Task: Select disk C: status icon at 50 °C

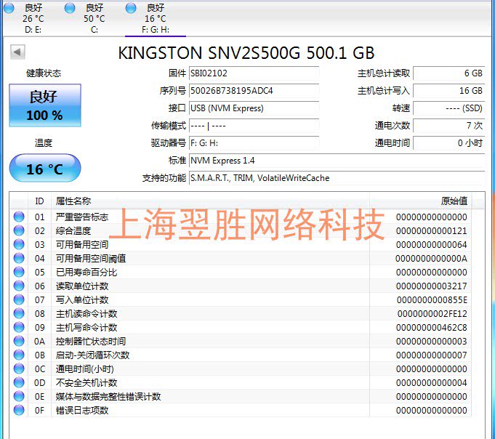Action: pyautogui.click(x=70, y=8)
